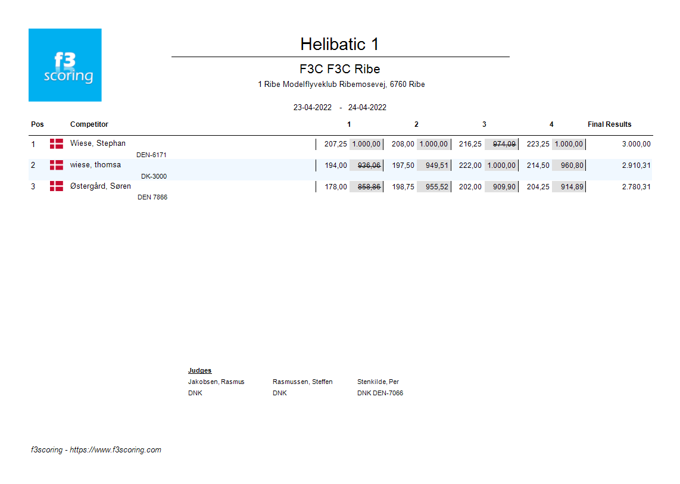Click the end date 24-04-2022

(367, 107)
